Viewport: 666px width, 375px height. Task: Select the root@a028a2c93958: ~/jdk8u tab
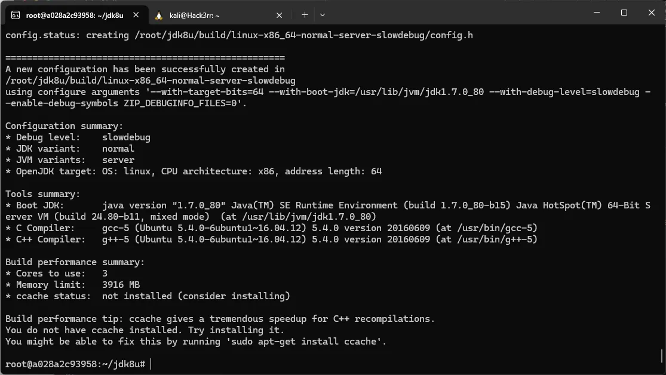tap(77, 16)
